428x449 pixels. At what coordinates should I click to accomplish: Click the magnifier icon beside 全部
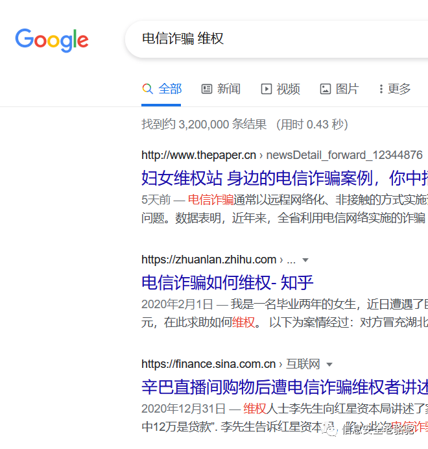point(147,89)
